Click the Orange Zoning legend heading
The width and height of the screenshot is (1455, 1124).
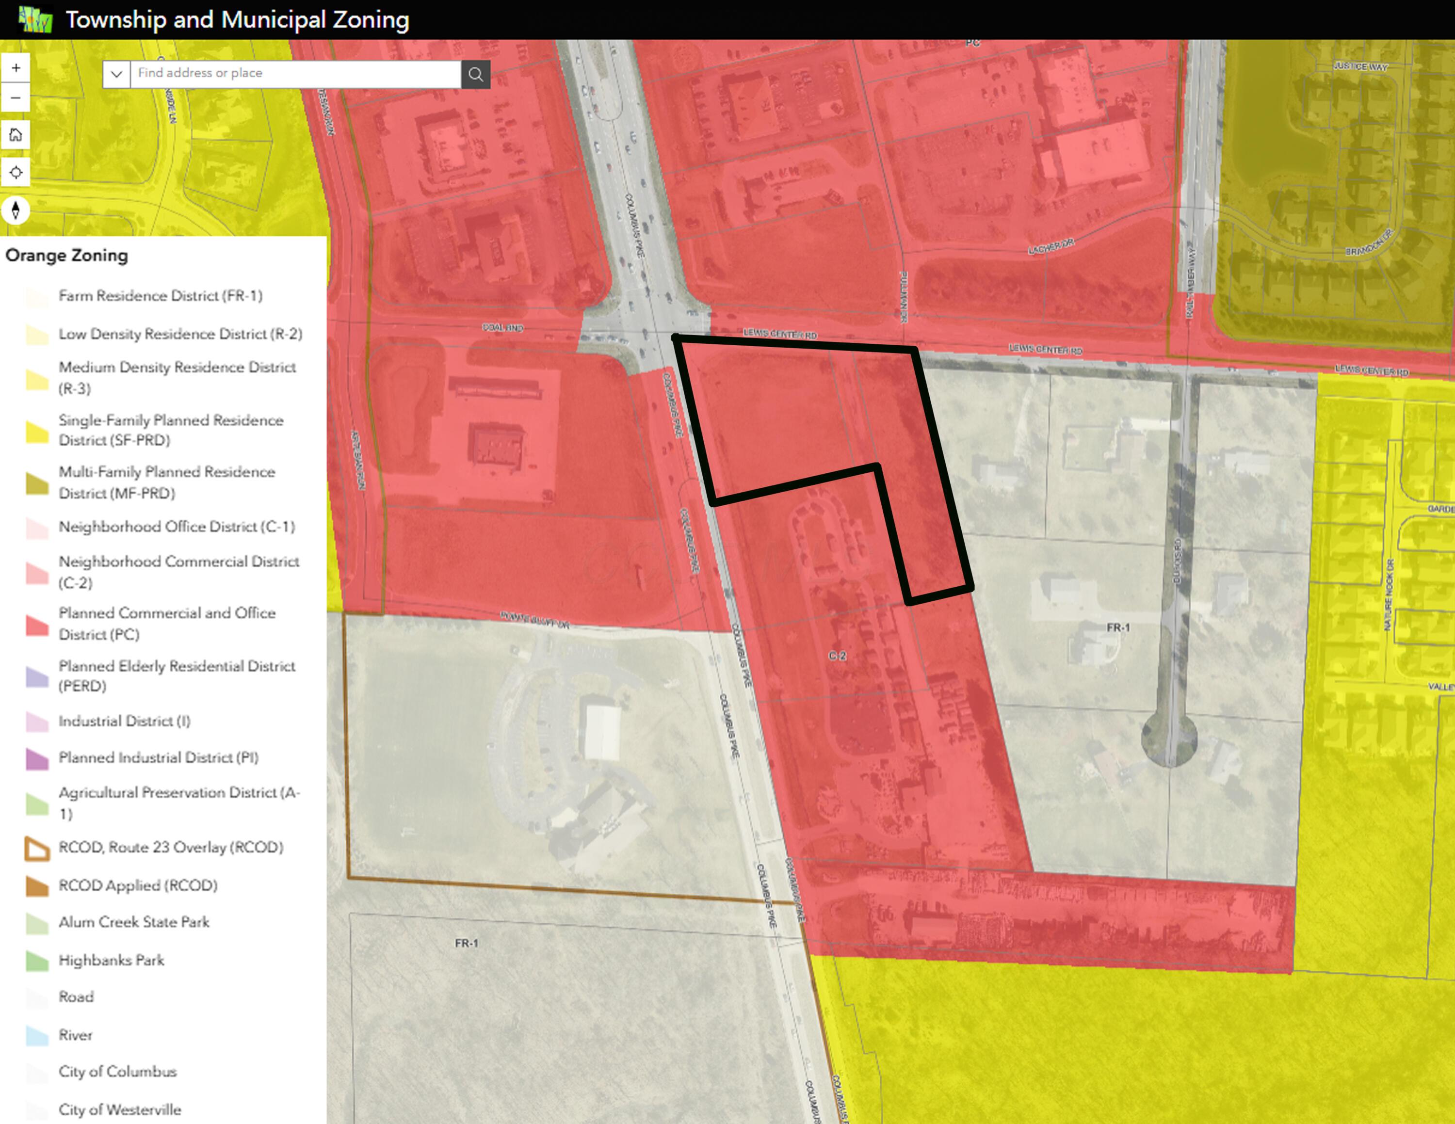click(66, 255)
